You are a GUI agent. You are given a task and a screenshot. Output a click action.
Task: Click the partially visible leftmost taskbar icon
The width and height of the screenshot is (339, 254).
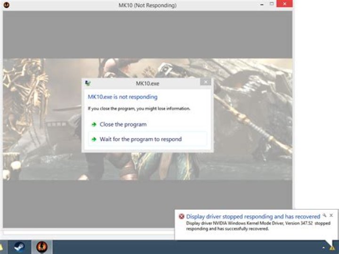pyautogui.click(x=1, y=247)
